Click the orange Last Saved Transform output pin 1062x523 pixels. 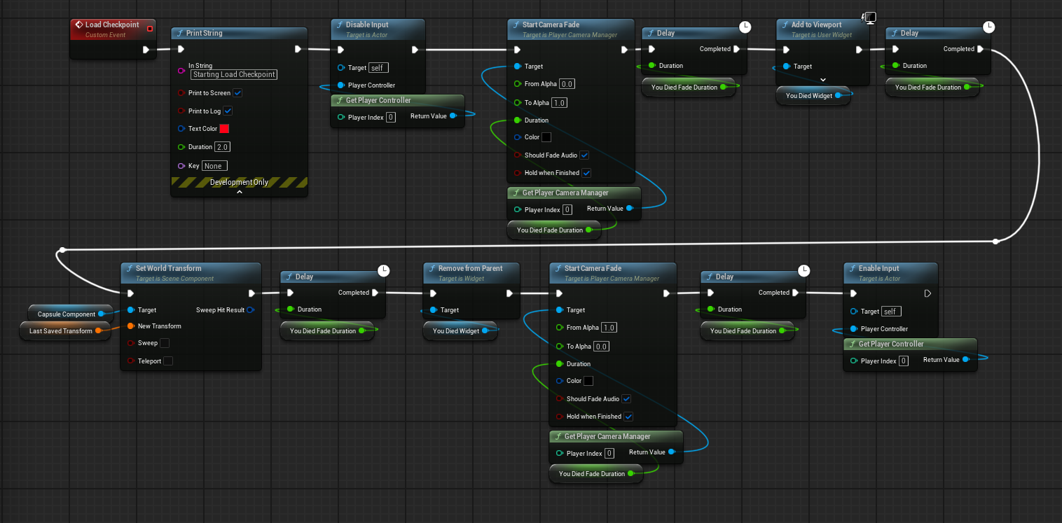coord(98,330)
